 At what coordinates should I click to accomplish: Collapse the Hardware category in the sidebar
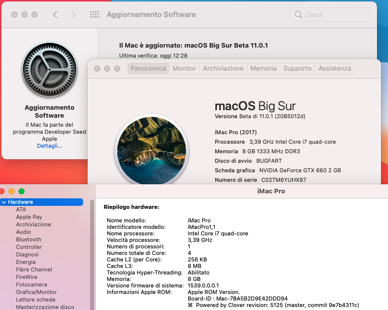(4, 202)
